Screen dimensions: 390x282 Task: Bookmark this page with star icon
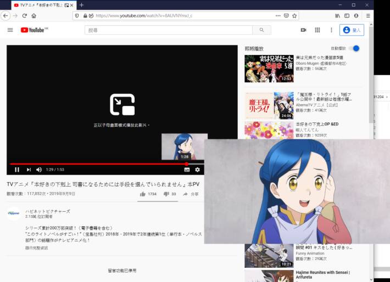pyautogui.click(x=294, y=16)
